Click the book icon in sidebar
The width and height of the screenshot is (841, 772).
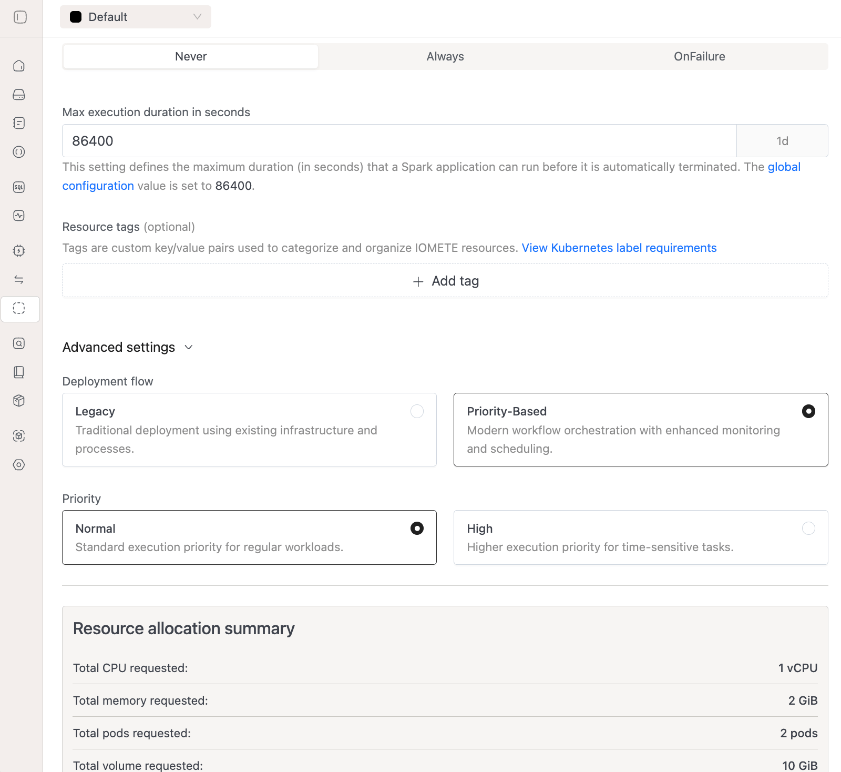pos(19,372)
